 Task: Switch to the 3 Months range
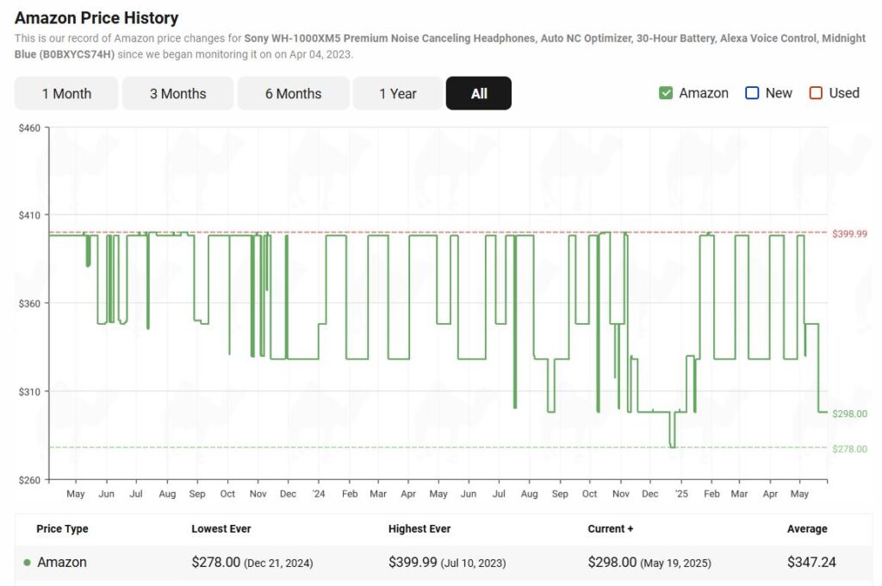pyautogui.click(x=177, y=93)
